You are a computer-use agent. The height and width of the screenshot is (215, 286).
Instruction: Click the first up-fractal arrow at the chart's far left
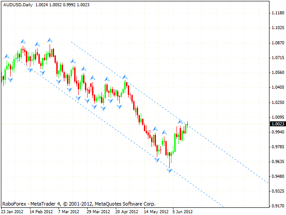[x=7, y=56]
